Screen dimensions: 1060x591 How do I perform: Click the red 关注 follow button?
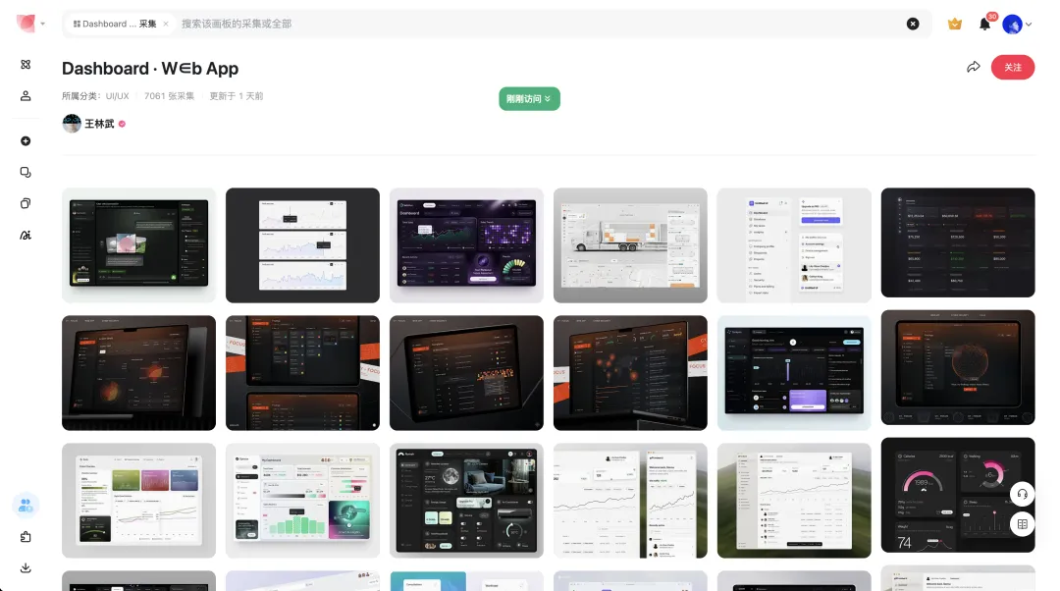1012,67
